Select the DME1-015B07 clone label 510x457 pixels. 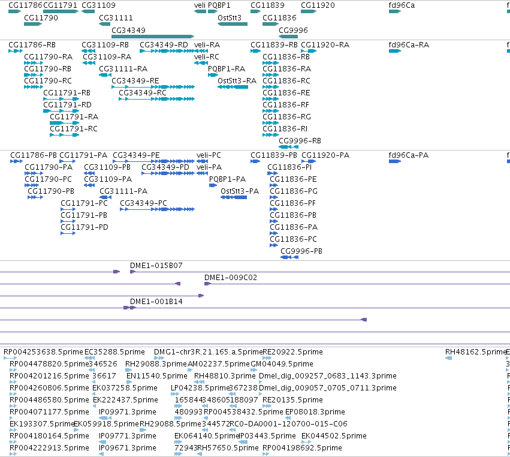pos(156,266)
